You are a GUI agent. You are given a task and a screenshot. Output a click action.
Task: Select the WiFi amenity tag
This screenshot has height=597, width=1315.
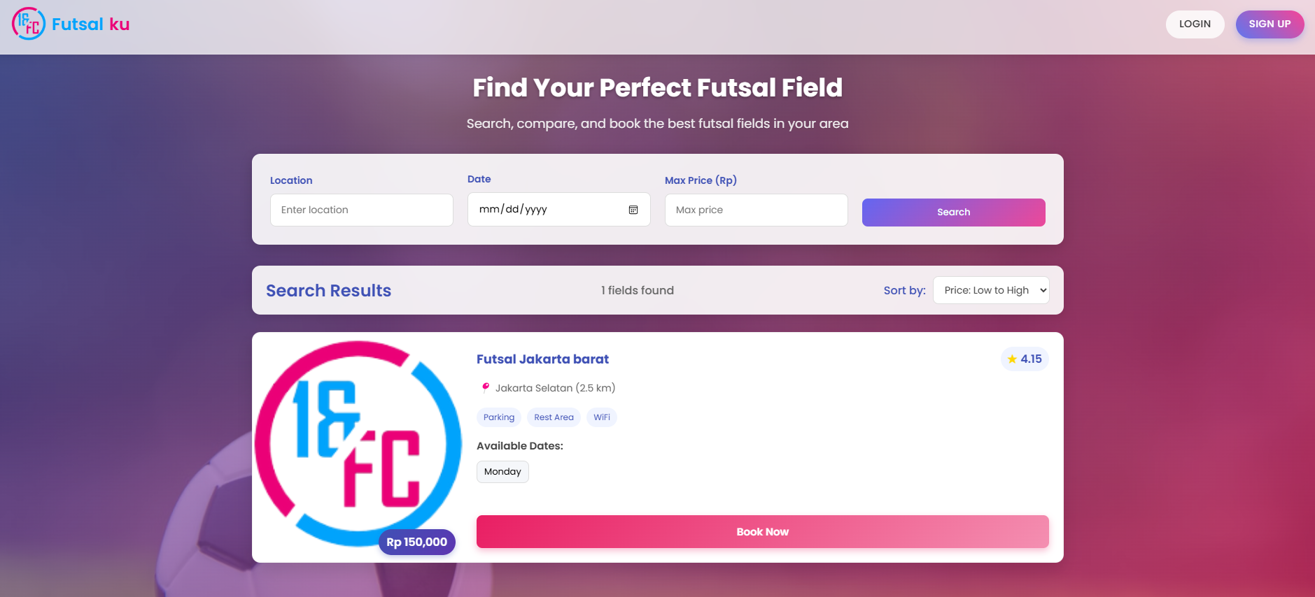(x=601, y=417)
